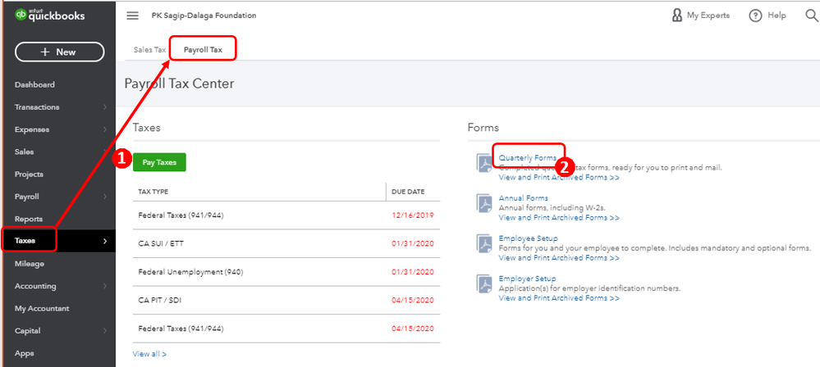Click the PDF icon beside Employee Setup
Viewport: 820px width, 367px height.
pos(484,242)
